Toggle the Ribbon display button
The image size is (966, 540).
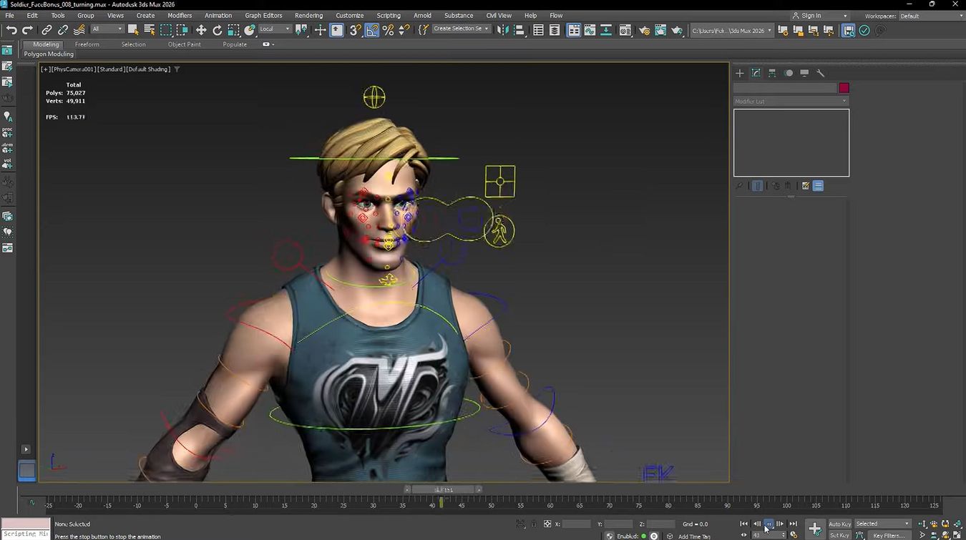(573, 30)
